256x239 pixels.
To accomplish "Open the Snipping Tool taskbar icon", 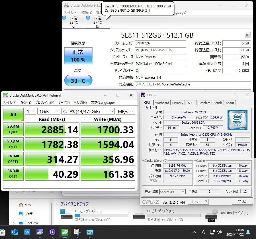I will coord(77,232).
